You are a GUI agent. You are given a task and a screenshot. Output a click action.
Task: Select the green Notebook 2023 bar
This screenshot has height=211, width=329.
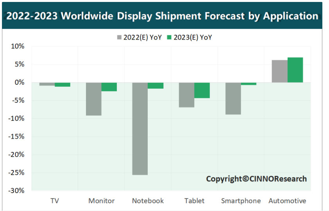pyautogui.click(x=156, y=86)
